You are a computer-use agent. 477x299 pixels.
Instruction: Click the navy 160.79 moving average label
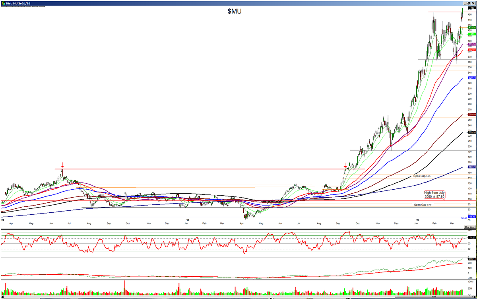(471, 167)
